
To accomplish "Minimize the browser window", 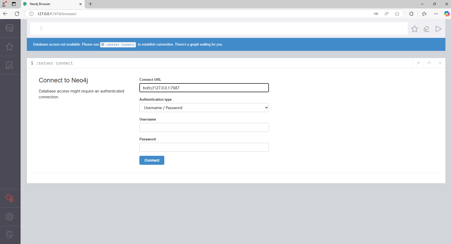I will click(422, 4).
